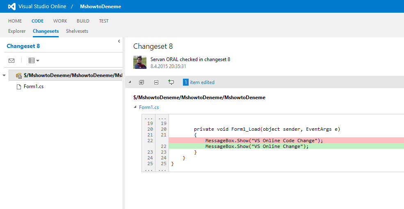The width and height of the screenshot is (404, 209).
Task: Click the removed line 'VS Online Code Change'
Action: tap(286, 141)
